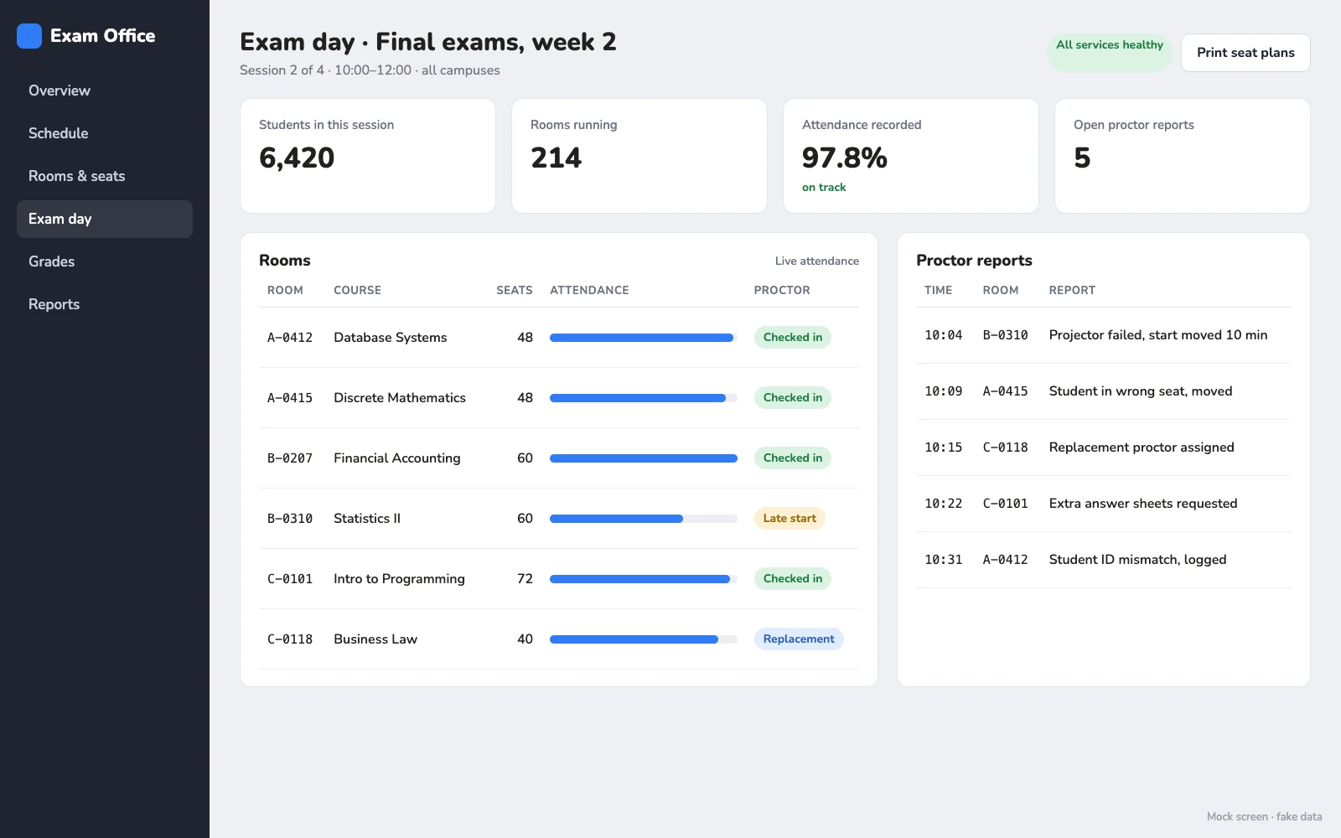This screenshot has height=838, width=1341.
Task: Click the SEATS column header
Action: 515,290
